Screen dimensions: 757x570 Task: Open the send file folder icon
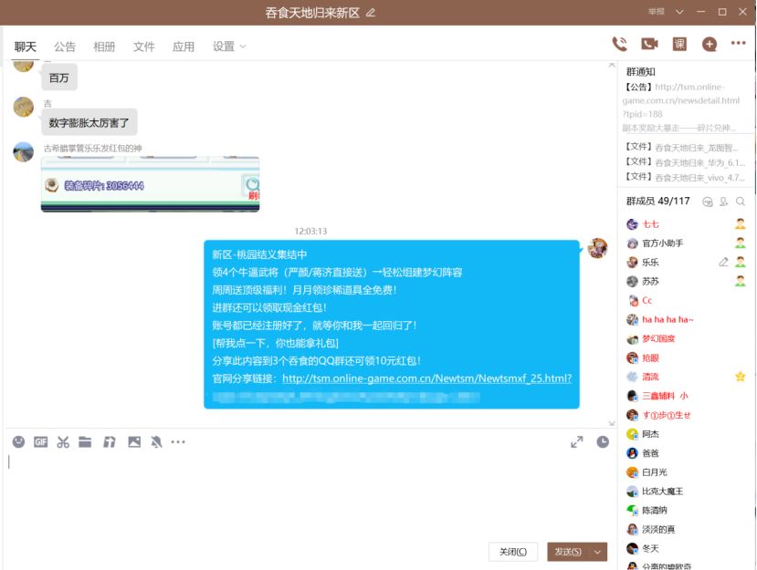(x=85, y=441)
